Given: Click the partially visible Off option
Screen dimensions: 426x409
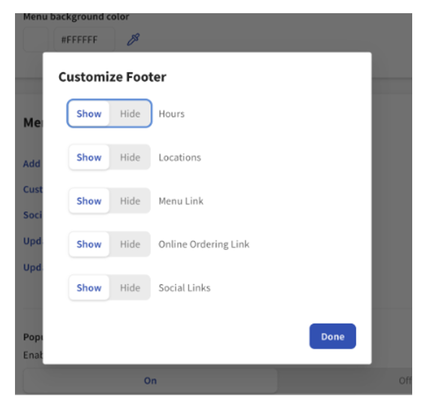Looking at the screenshot, I should (405, 381).
